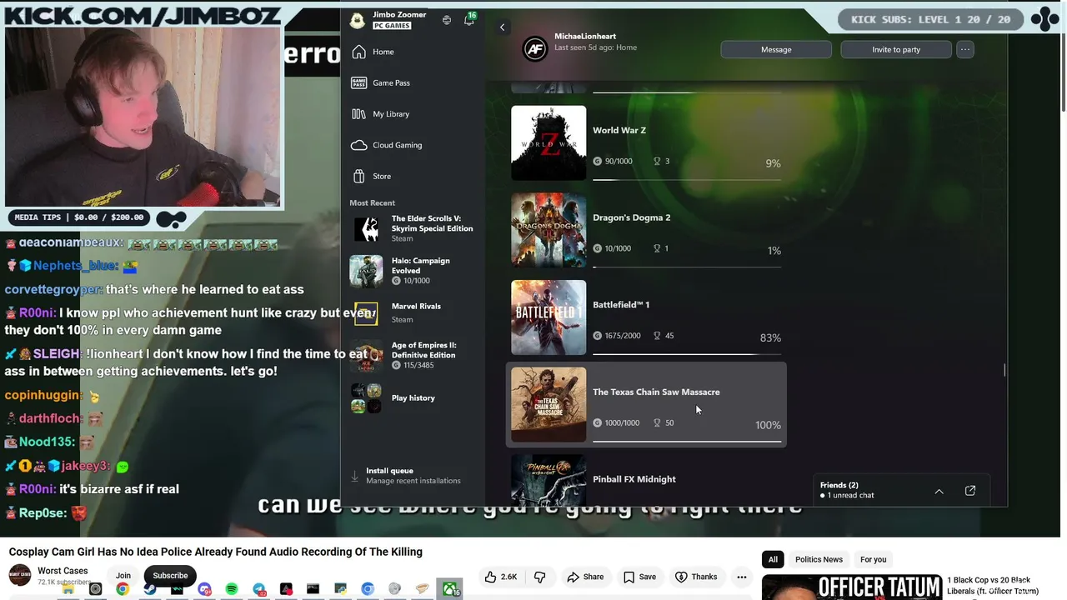Select the Politics News filter chip
Viewport: 1067px width, 600px height.
(x=819, y=559)
